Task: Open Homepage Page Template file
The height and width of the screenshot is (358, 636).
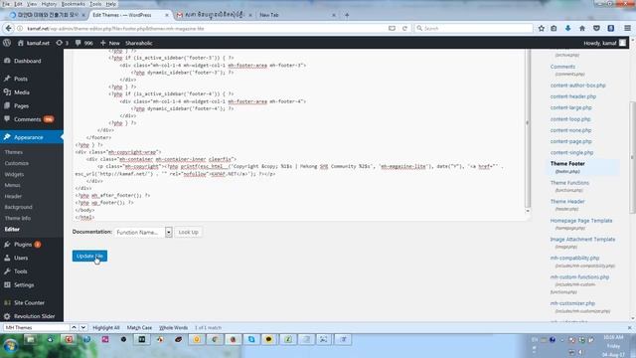Action: pyautogui.click(x=581, y=221)
